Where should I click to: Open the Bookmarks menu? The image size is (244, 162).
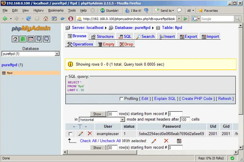56,10
